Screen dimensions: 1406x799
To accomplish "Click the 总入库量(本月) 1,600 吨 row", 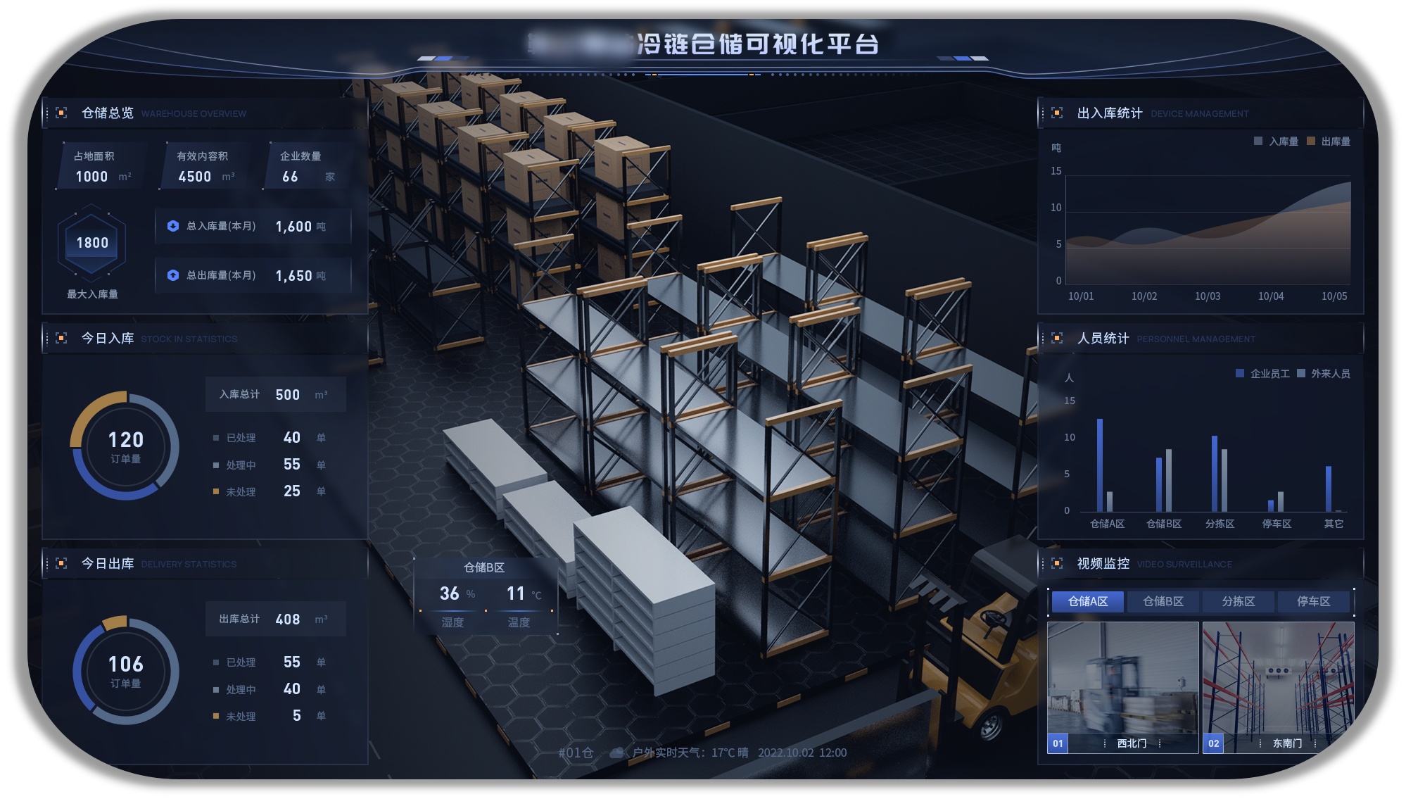I will (253, 227).
